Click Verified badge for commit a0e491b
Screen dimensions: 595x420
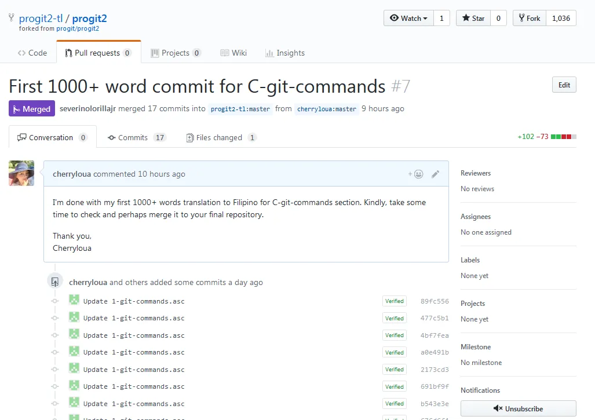coord(395,352)
